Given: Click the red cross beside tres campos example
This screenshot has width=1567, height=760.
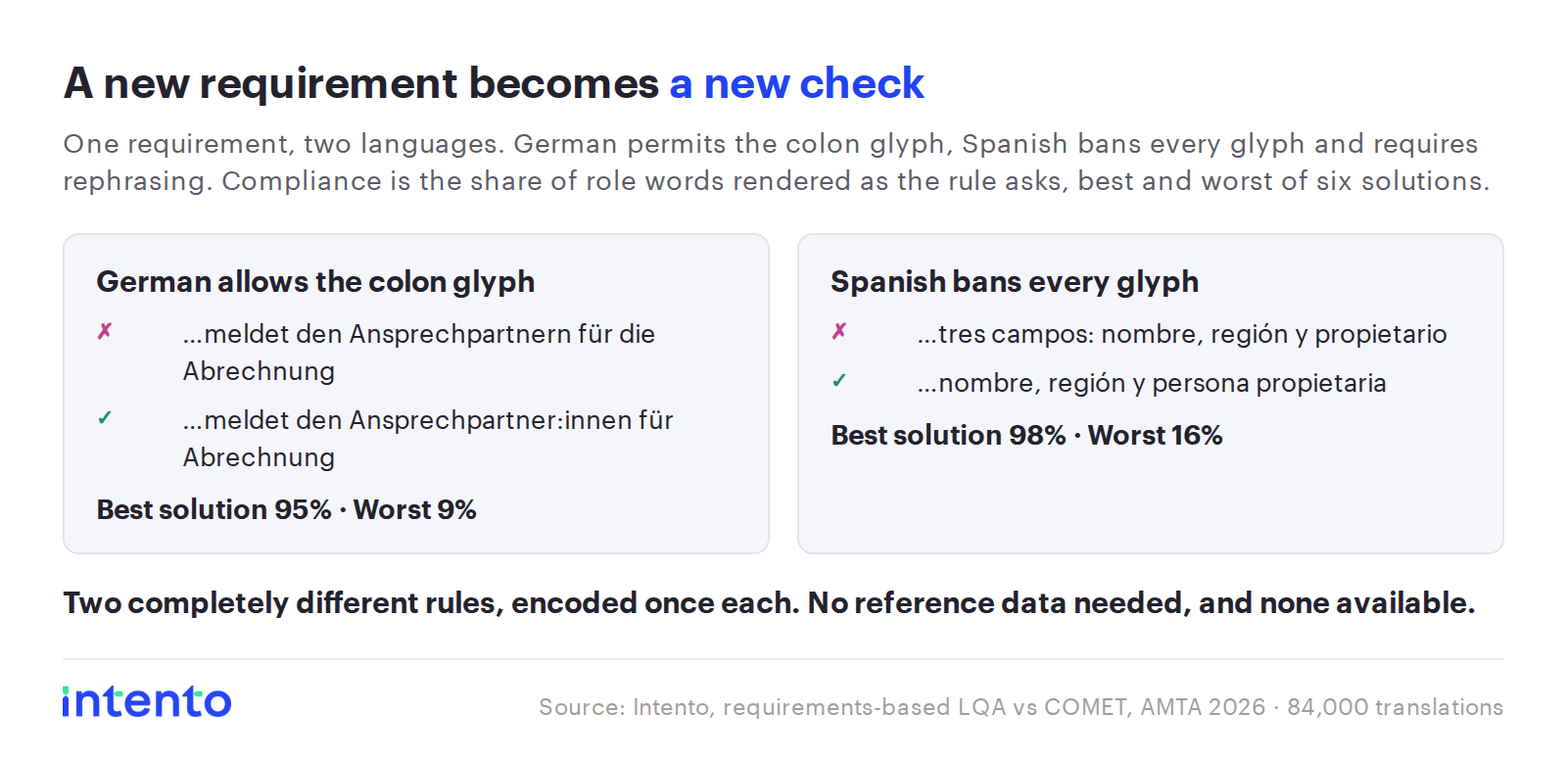Looking at the screenshot, I should 839,332.
